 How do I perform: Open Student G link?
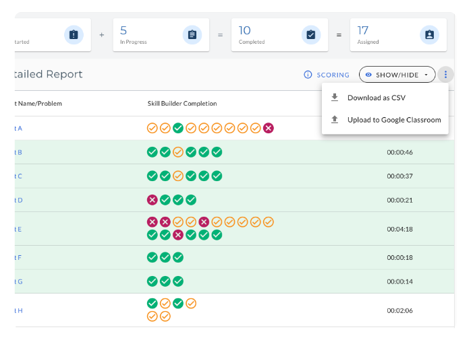pos(18,281)
